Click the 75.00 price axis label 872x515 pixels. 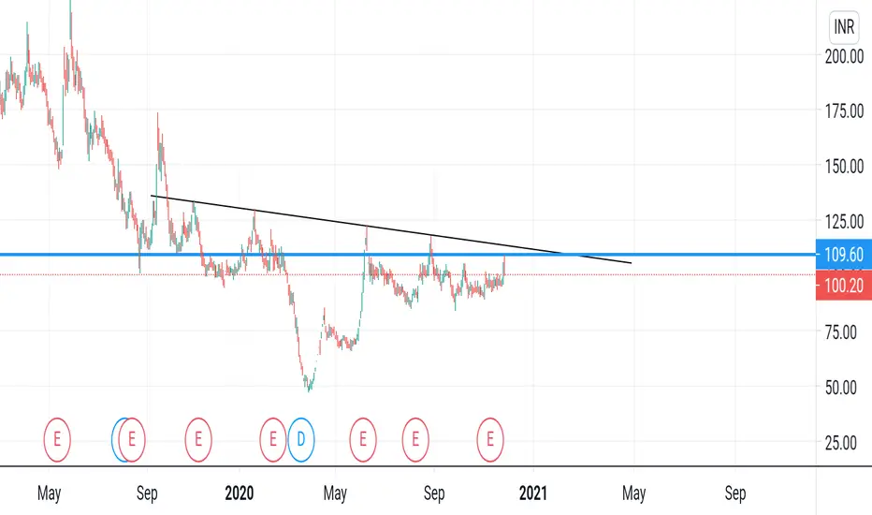coord(841,332)
